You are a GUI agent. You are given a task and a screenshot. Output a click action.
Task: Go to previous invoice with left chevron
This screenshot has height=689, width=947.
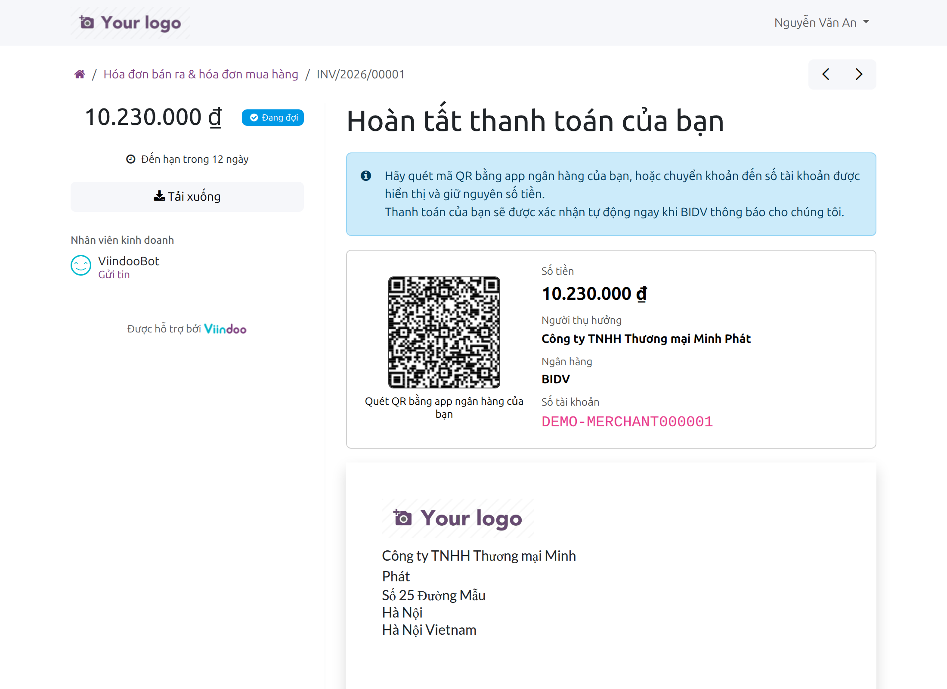(x=826, y=74)
